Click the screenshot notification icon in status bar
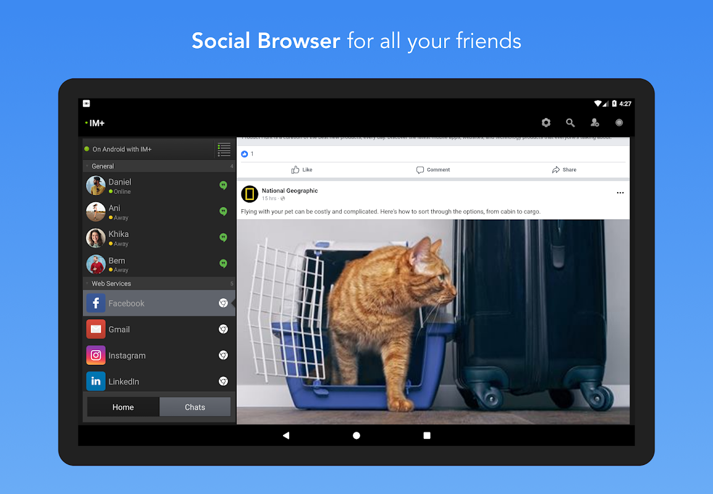This screenshot has height=494, width=713. [x=86, y=104]
